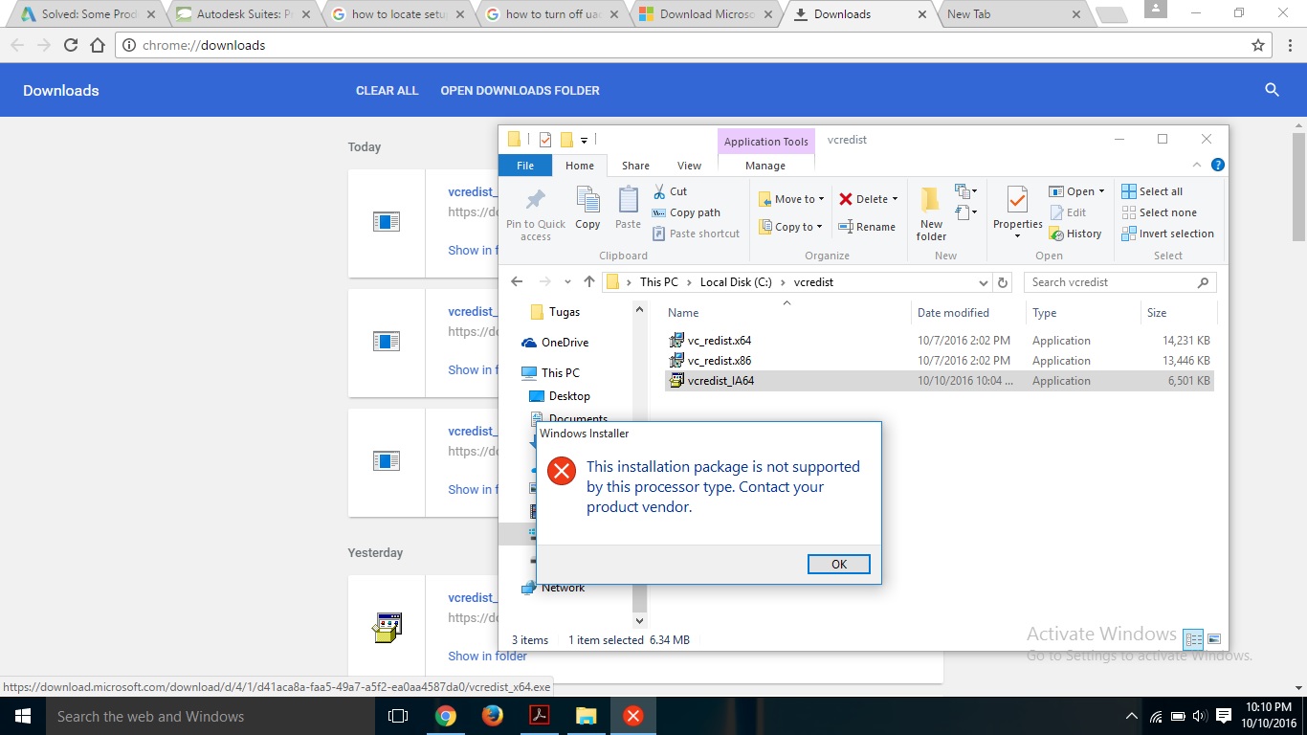Screen dimensions: 1307x735
Task: Click the volume icon in system tray
Action: click(1201, 716)
